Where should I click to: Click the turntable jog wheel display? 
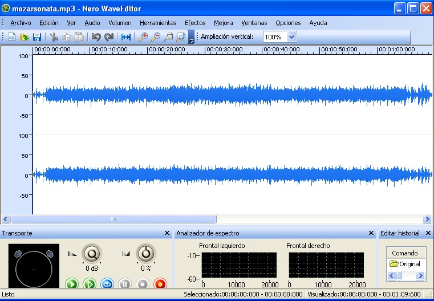pyautogui.click(x=34, y=266)
